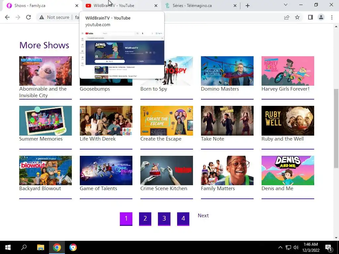The height and width of the screenshot is (254, 339).
Task: Click the Crime Scene Kitchen title link
Action: pyautogui.click(x=164, y=188)
